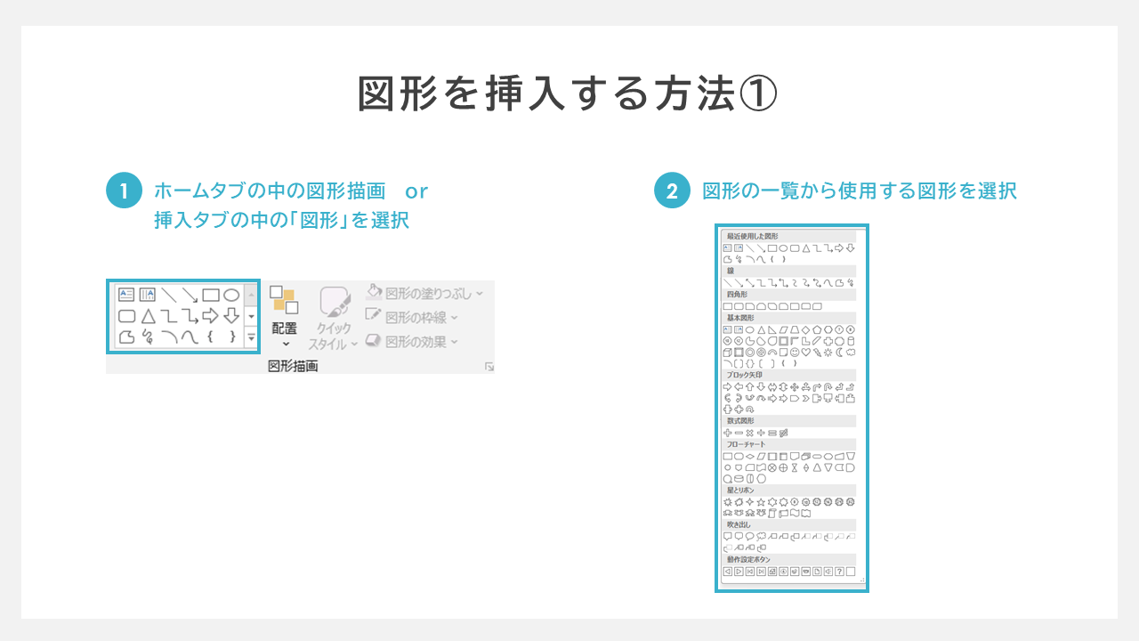
Task: Choose the oval shape in the ribbon gallery
Action: click(x=231, y=295)
